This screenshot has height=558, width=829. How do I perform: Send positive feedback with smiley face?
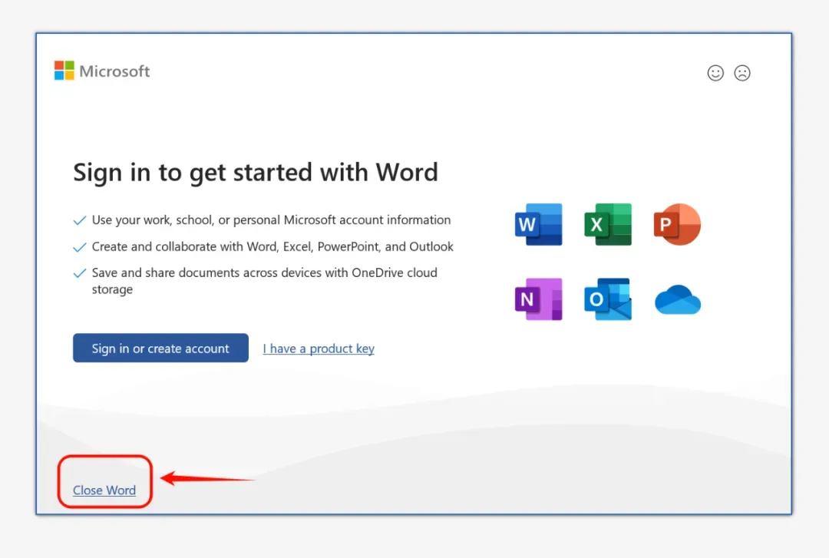click(715, 73)
